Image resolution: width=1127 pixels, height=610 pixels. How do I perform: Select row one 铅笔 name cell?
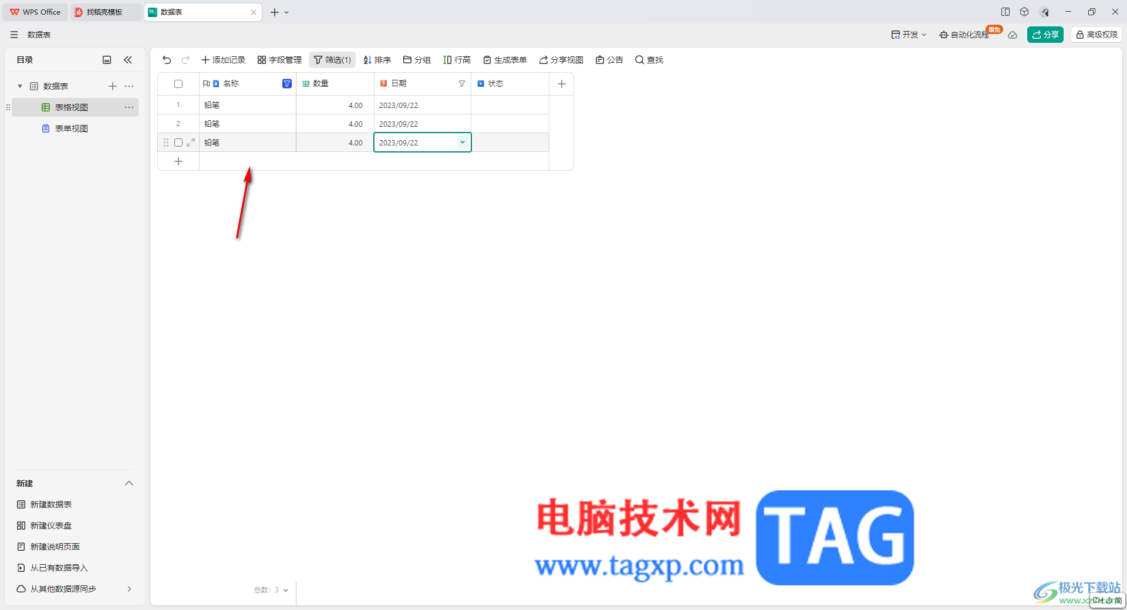248,105
